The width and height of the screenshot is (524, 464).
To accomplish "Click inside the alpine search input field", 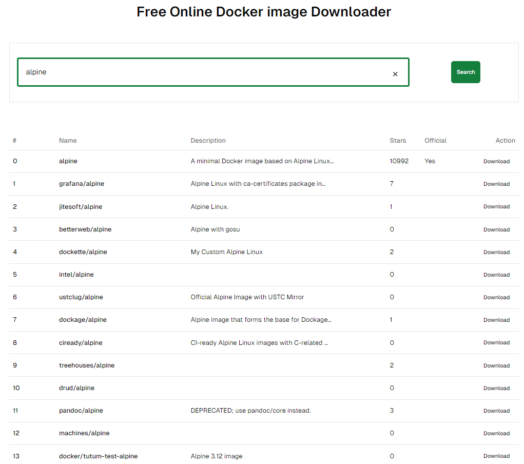I will [x=205, y=72].
